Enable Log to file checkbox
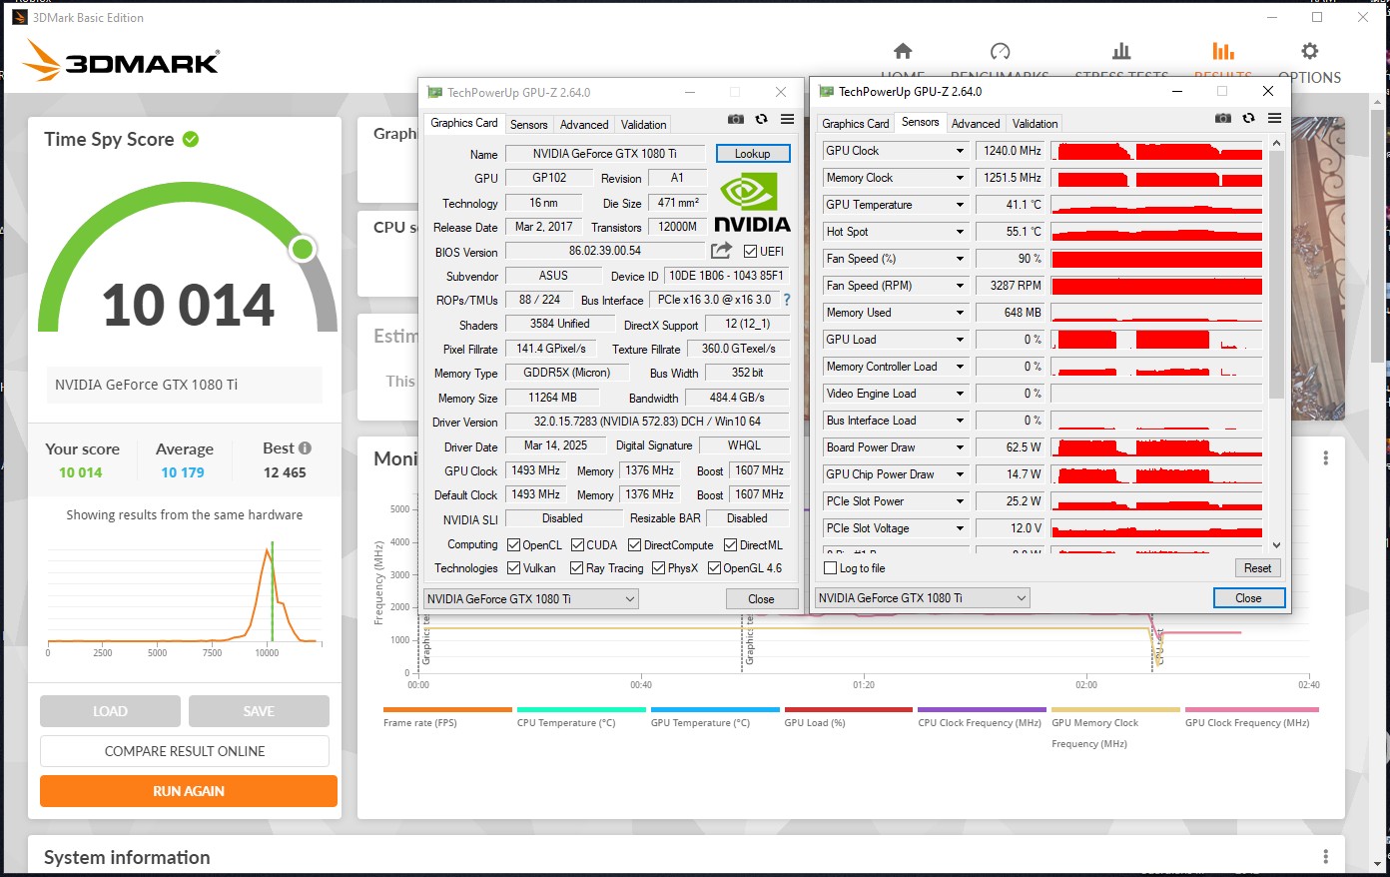This screenshot has width=1390, height=877. pyautogui.click(x=830, y=568)
